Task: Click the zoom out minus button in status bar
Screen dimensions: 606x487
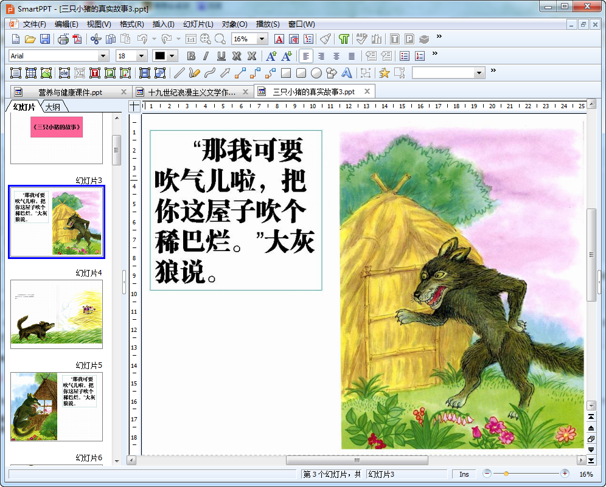Action: [487, 474]
